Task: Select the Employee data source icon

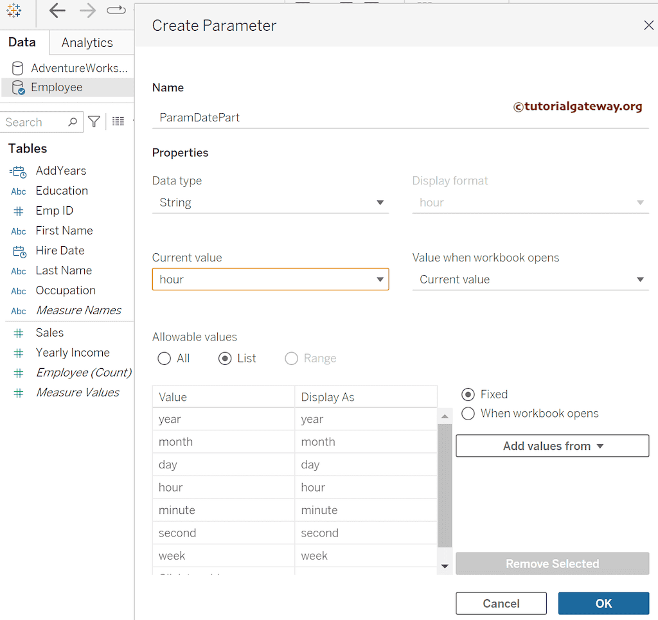Action: [x=18, y=87]
